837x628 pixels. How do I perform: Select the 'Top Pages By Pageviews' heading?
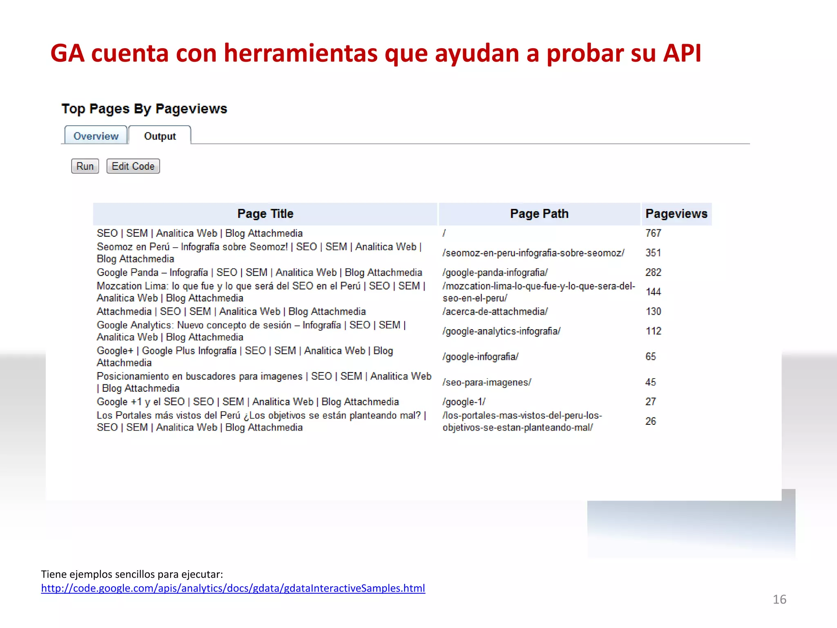tap(144, 109)
